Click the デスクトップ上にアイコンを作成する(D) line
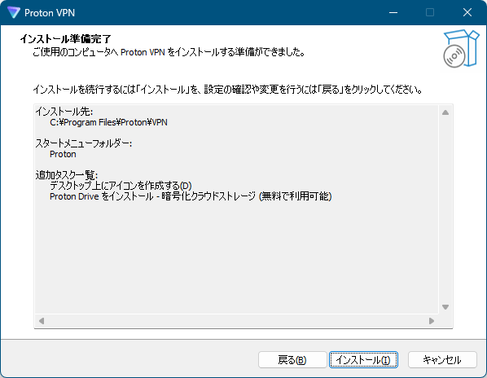Image resolution: width=487 pixels, height=378 pixels. click(x=121, y=186)
